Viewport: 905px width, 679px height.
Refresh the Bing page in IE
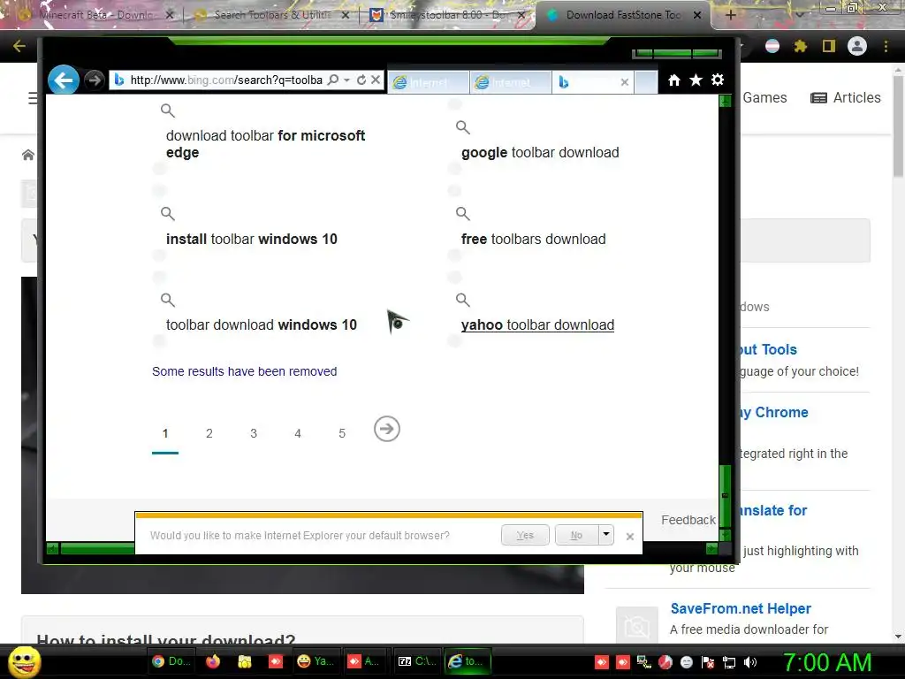(361, 80)
